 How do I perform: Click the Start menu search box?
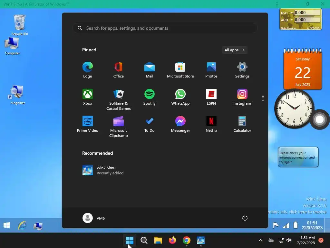click(165, 28)
